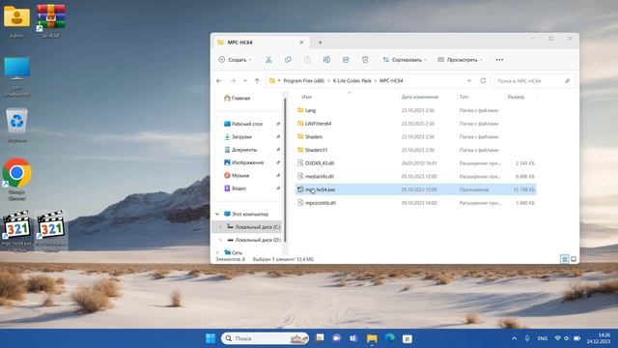Select the LAVFilters64 folder

tap(416, 124)
